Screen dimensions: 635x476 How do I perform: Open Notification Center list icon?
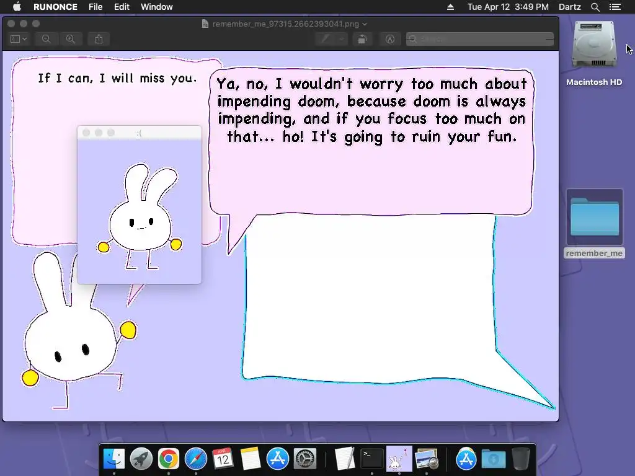pyautogui.click(x=615, y=7)
